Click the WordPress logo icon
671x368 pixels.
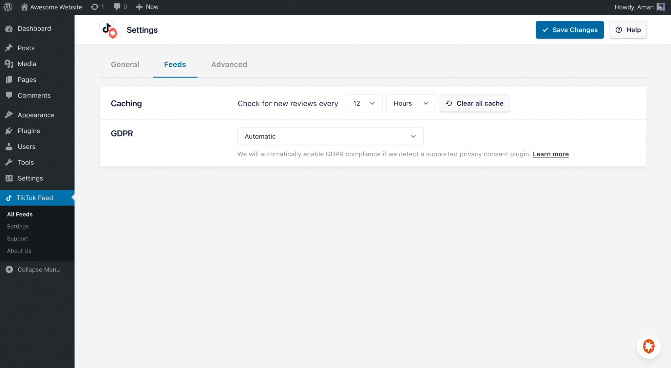(8, 7)
